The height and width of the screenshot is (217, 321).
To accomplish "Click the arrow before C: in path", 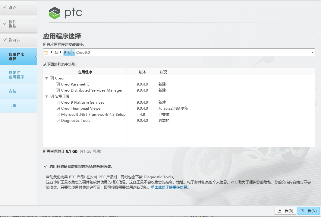I will coord(52,52).
